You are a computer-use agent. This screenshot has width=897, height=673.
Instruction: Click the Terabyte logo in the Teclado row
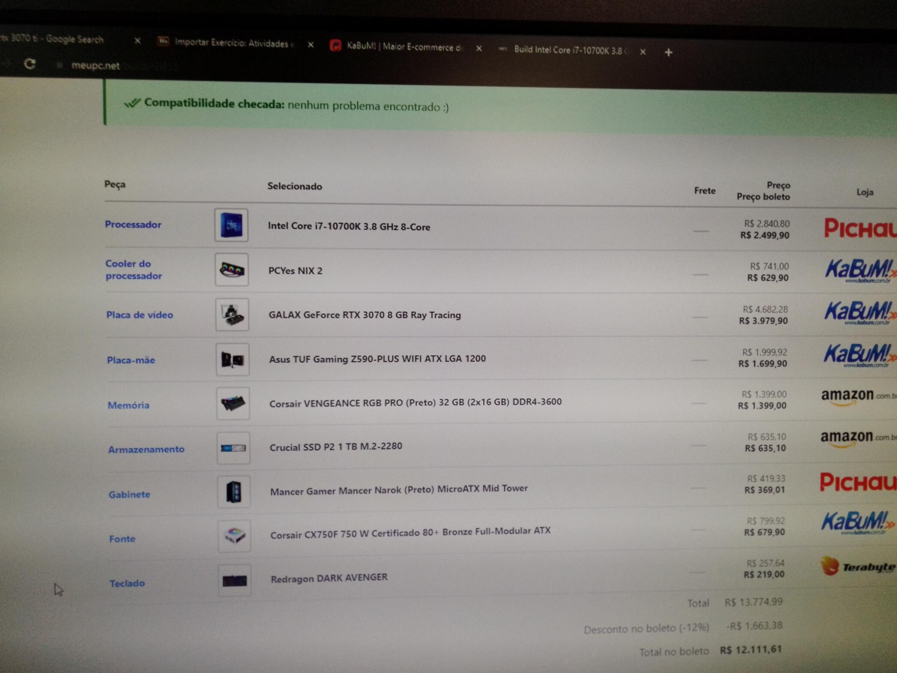(858, 566)
